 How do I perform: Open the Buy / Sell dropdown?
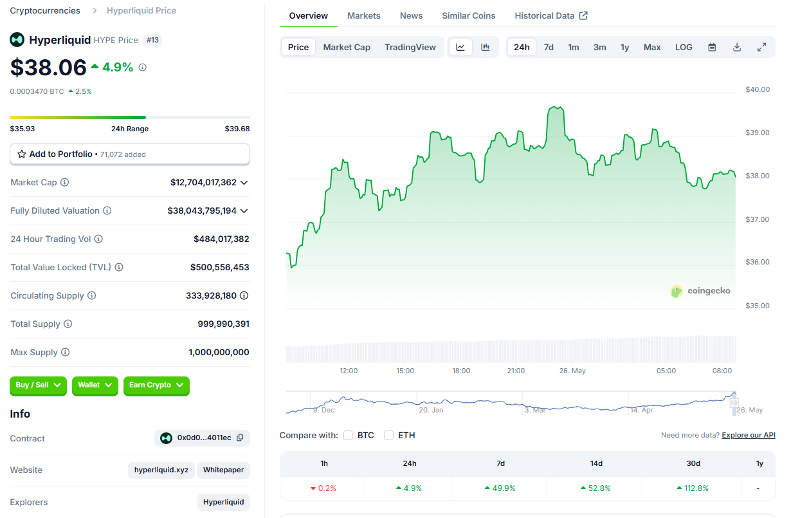point(38,385)
